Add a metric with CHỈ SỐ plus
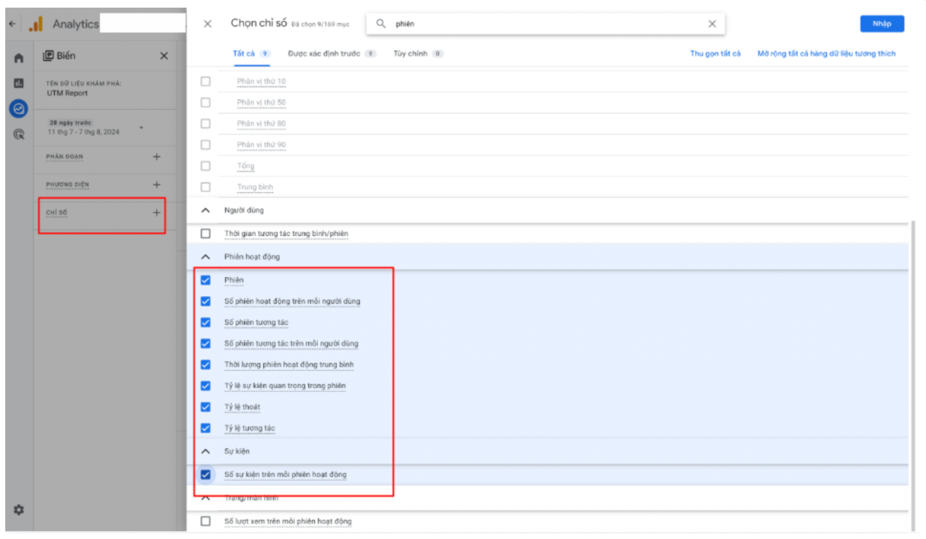 (x=157, y=213)
